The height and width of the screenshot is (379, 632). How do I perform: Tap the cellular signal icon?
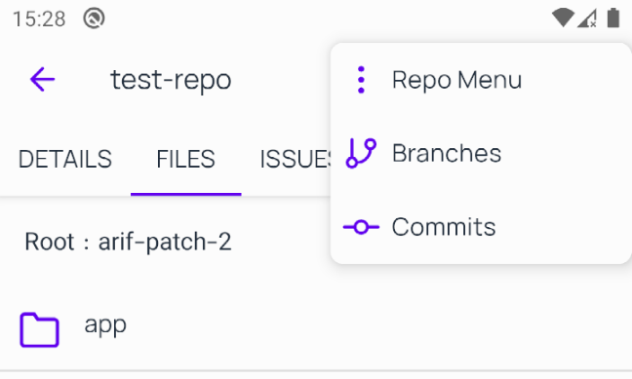coord(587,19)
